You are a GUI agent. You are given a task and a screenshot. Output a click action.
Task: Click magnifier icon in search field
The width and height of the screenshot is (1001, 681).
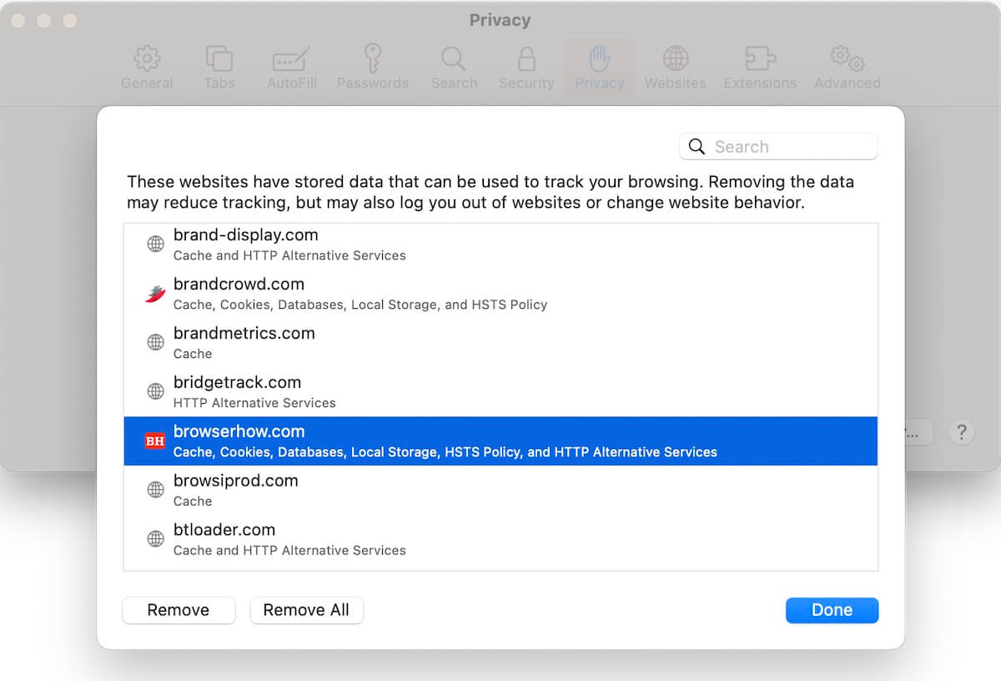click(697, 147)
